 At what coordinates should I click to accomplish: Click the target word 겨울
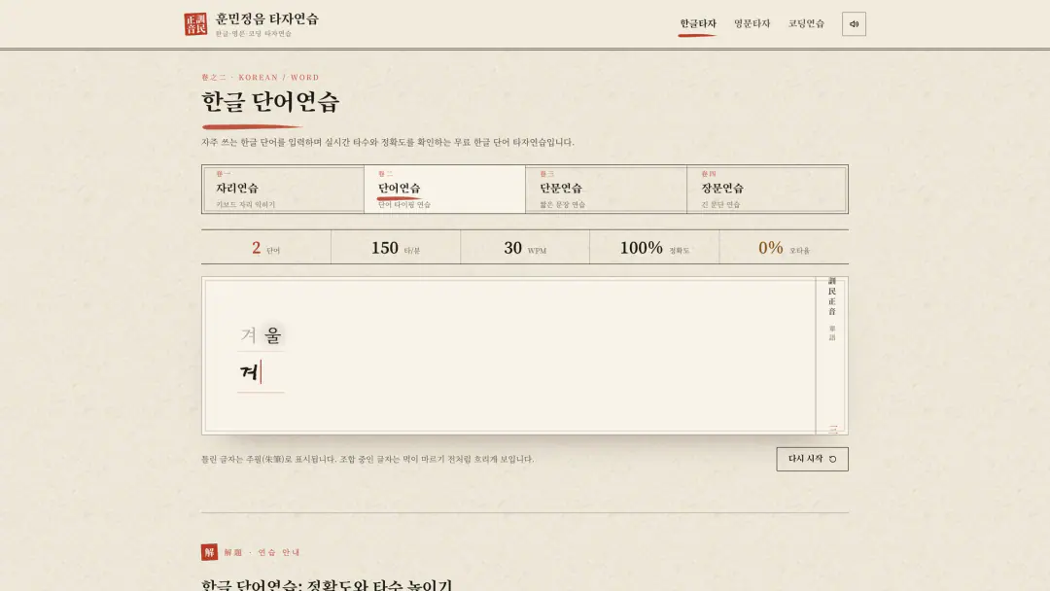tap(262, 334)
